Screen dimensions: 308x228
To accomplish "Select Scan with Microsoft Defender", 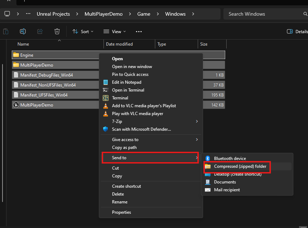I will [141, 129].
